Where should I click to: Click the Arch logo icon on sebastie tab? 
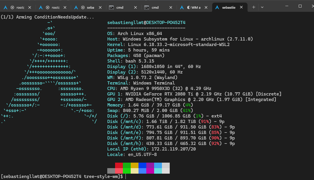(x=217, y=8)
